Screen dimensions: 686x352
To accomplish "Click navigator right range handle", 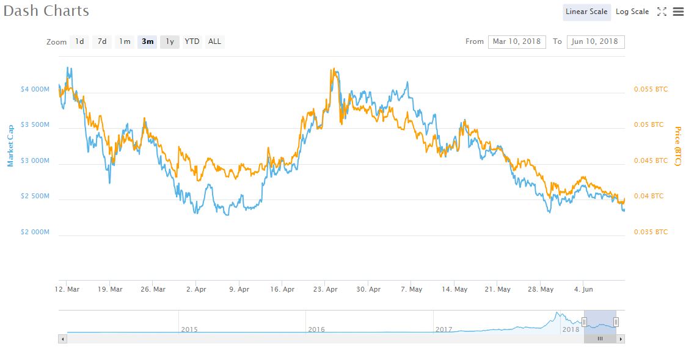I will click(x=616, y=322).
